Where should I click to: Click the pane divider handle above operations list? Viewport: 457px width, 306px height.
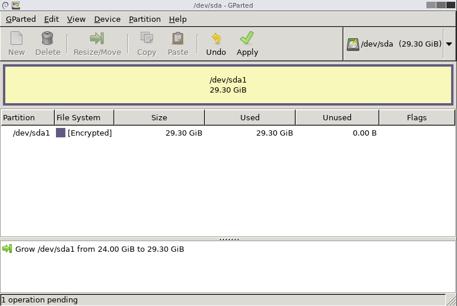point(228,239)
